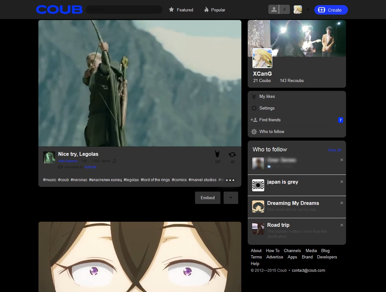Like the Legolas coub with the rock-hand icon
Viewport: 386px width, 292px height.
(x=218, y=154)
